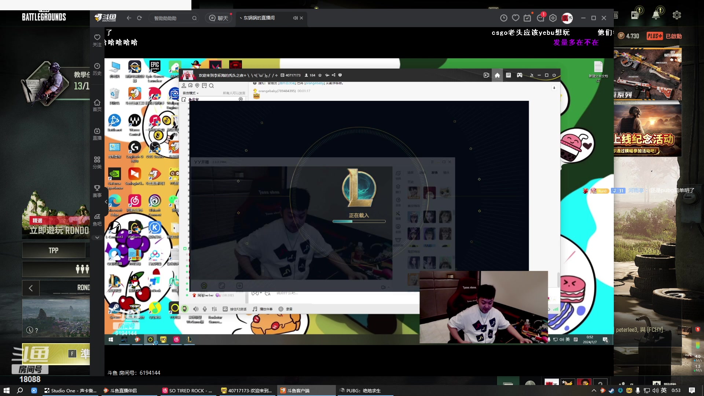This screenshot has width=704, height=396.
Task: Refresh the Douyu page
Action: (139, 18)
